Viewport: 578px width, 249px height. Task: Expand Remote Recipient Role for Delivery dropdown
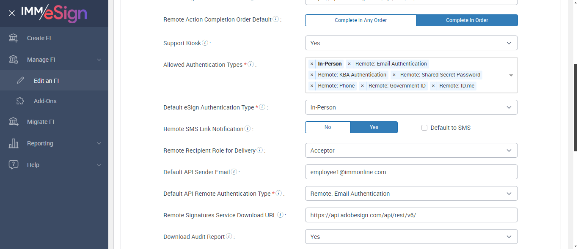[411, 150]
